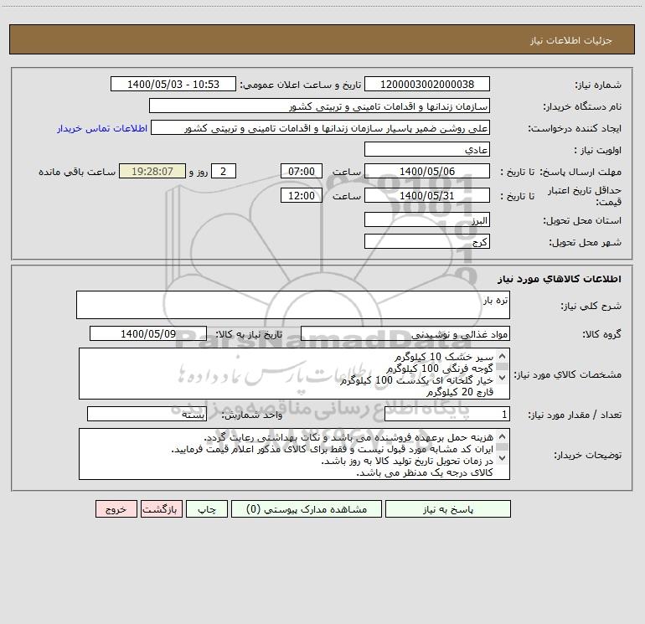Click the اولویت نیاز field عادی
Viewport: 645px width, 624px height.
pyautogui.click(x=427, y=149)
